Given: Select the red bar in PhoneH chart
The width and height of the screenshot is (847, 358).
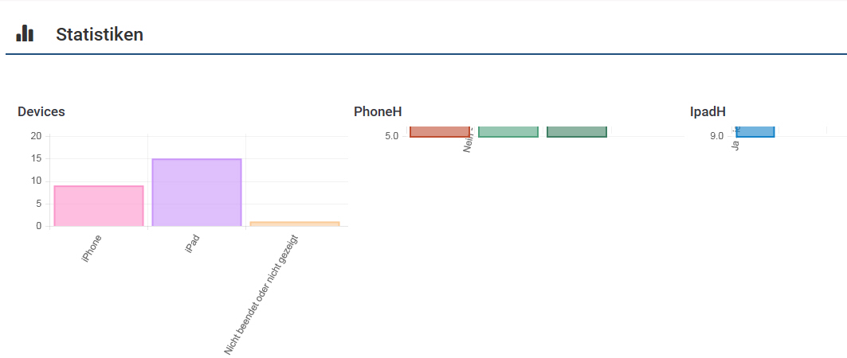Looking at the screenshot, I should click(440, 131).
